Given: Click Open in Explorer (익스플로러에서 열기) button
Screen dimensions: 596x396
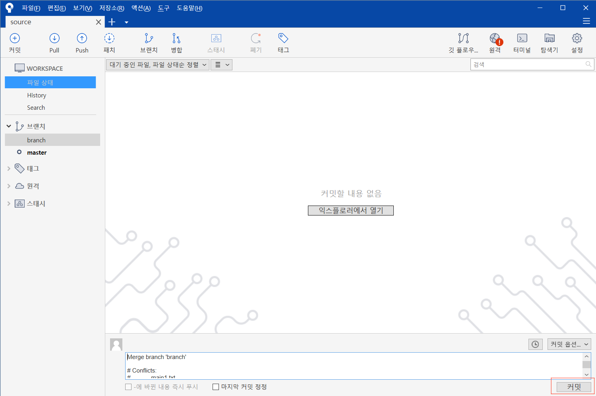Looking at the screenshot, I should coord(351,210).
